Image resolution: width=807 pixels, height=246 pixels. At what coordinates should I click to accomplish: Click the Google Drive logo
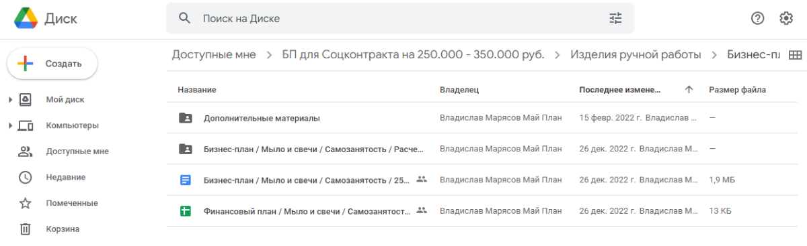26,18
